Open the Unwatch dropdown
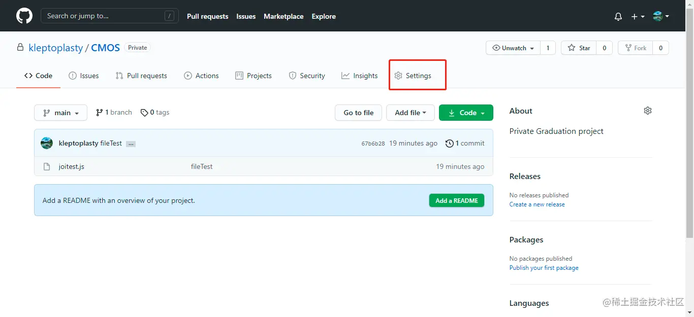 click(513, 48)
